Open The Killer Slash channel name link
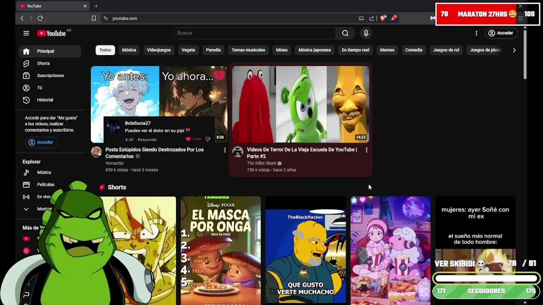 (261, 163)
